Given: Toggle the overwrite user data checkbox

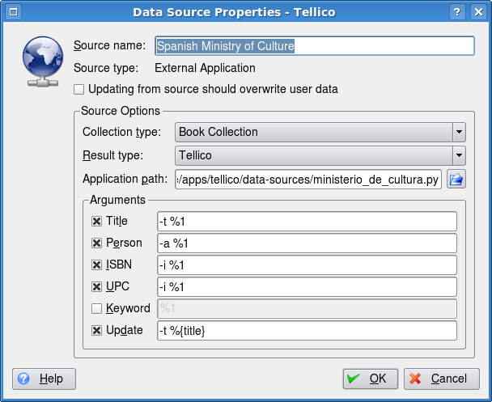Looking at the screenshot, I should pos(78,89).
